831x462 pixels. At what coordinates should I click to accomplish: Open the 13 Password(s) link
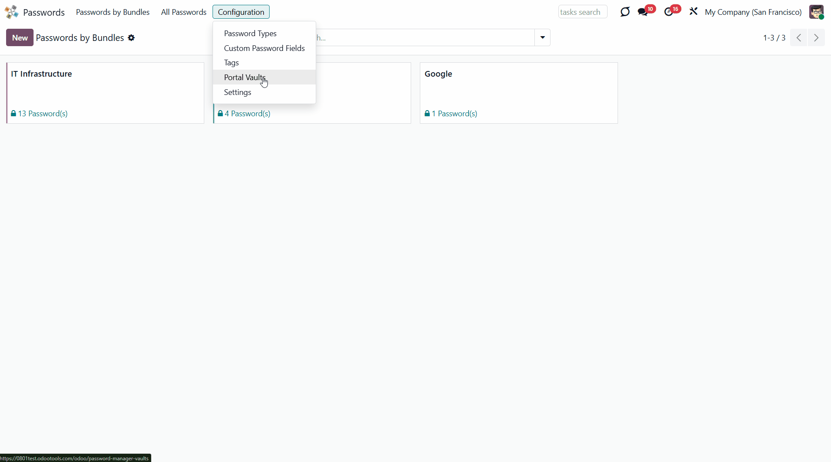42,114
